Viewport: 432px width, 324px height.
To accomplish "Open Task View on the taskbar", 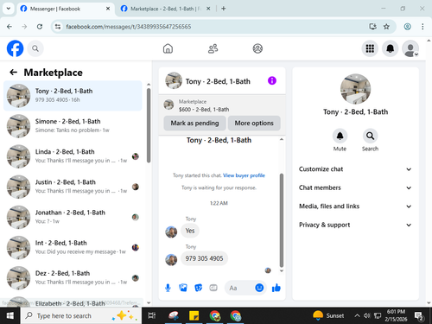I will pos(152,316).
